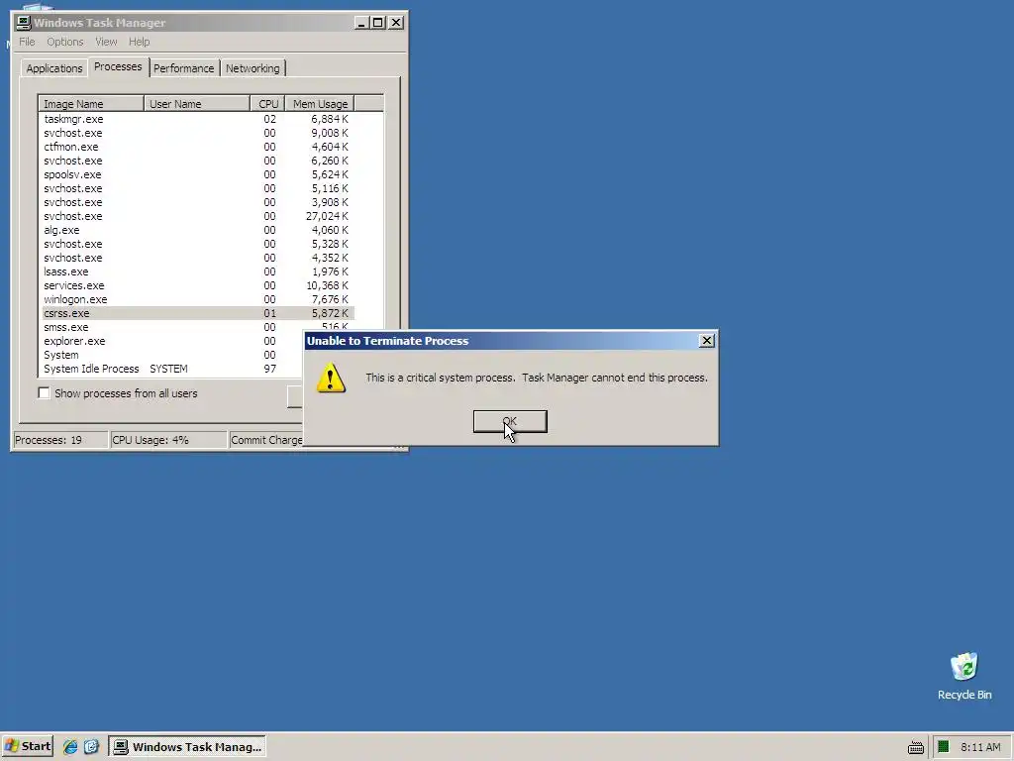
Task: Open the File menu in Task Manager
Action: [x=27, y=42]
